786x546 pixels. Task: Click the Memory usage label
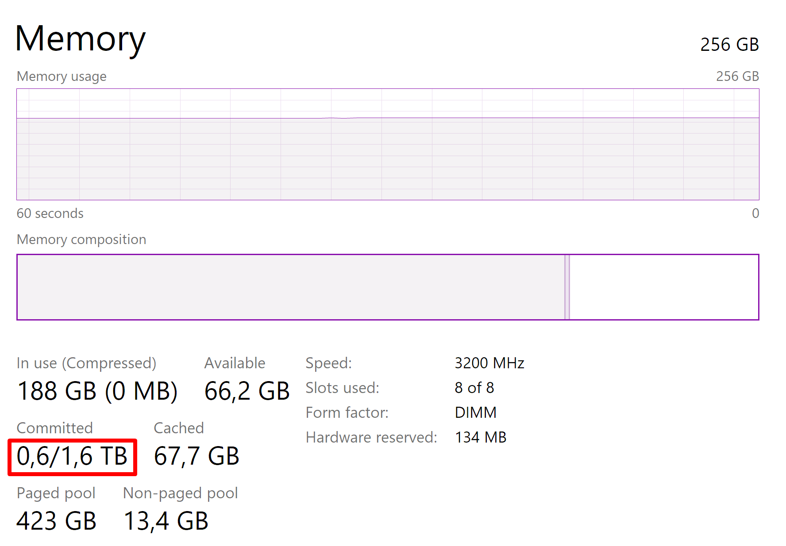pyautogui.click(x=62, y=76)
